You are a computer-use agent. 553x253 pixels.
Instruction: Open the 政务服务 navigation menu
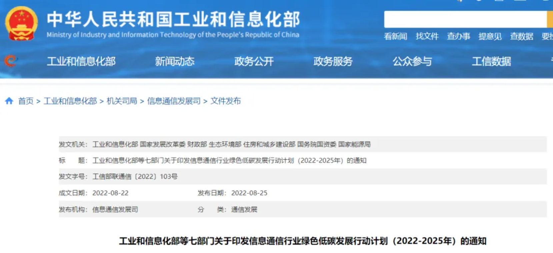[x=333, y=61]
